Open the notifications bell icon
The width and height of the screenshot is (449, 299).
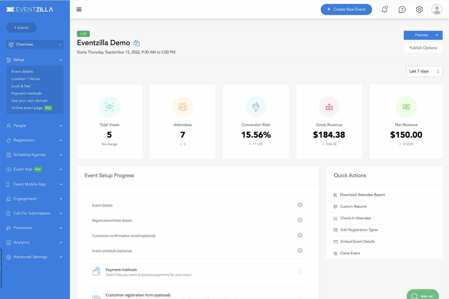(x=385, y=9)
